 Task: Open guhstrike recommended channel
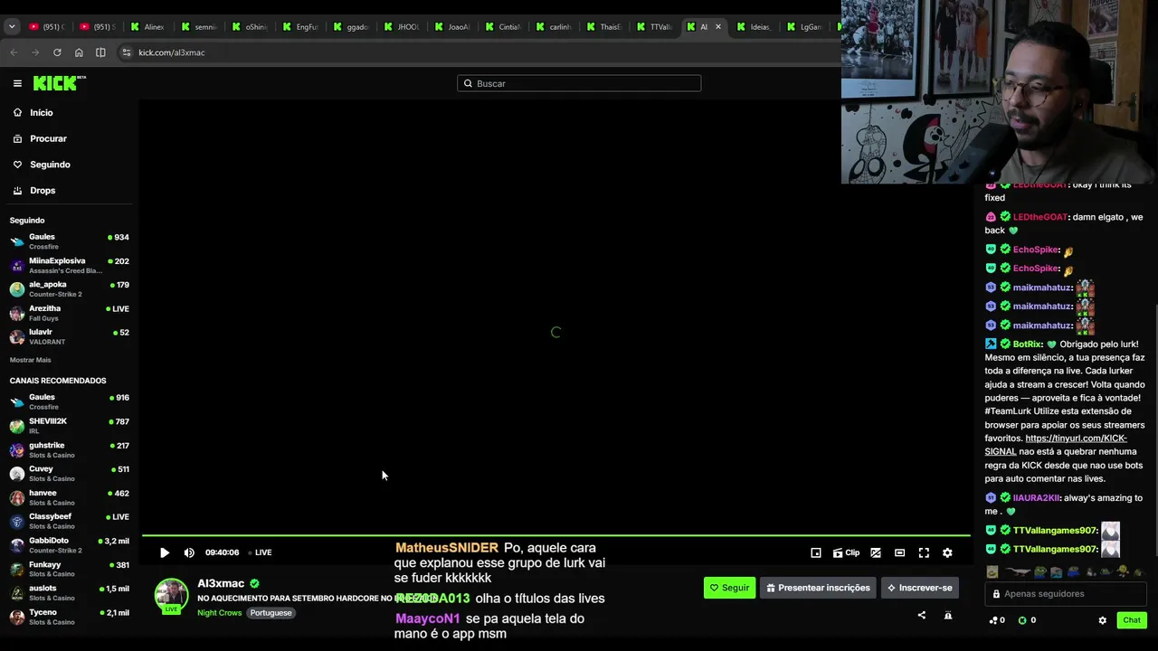pos(69,450)
